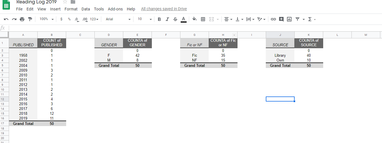382x143 pixels.
Task: Click the undo arrow icon
Action: 6,19
